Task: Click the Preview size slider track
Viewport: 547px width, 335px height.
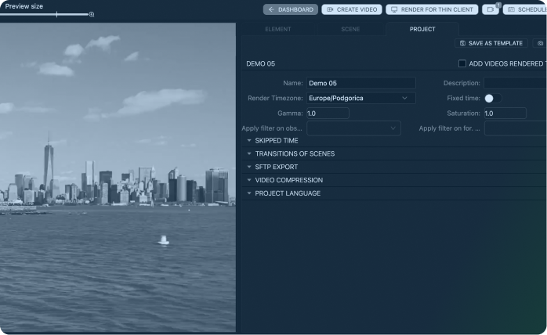Action: pos(47,14)
